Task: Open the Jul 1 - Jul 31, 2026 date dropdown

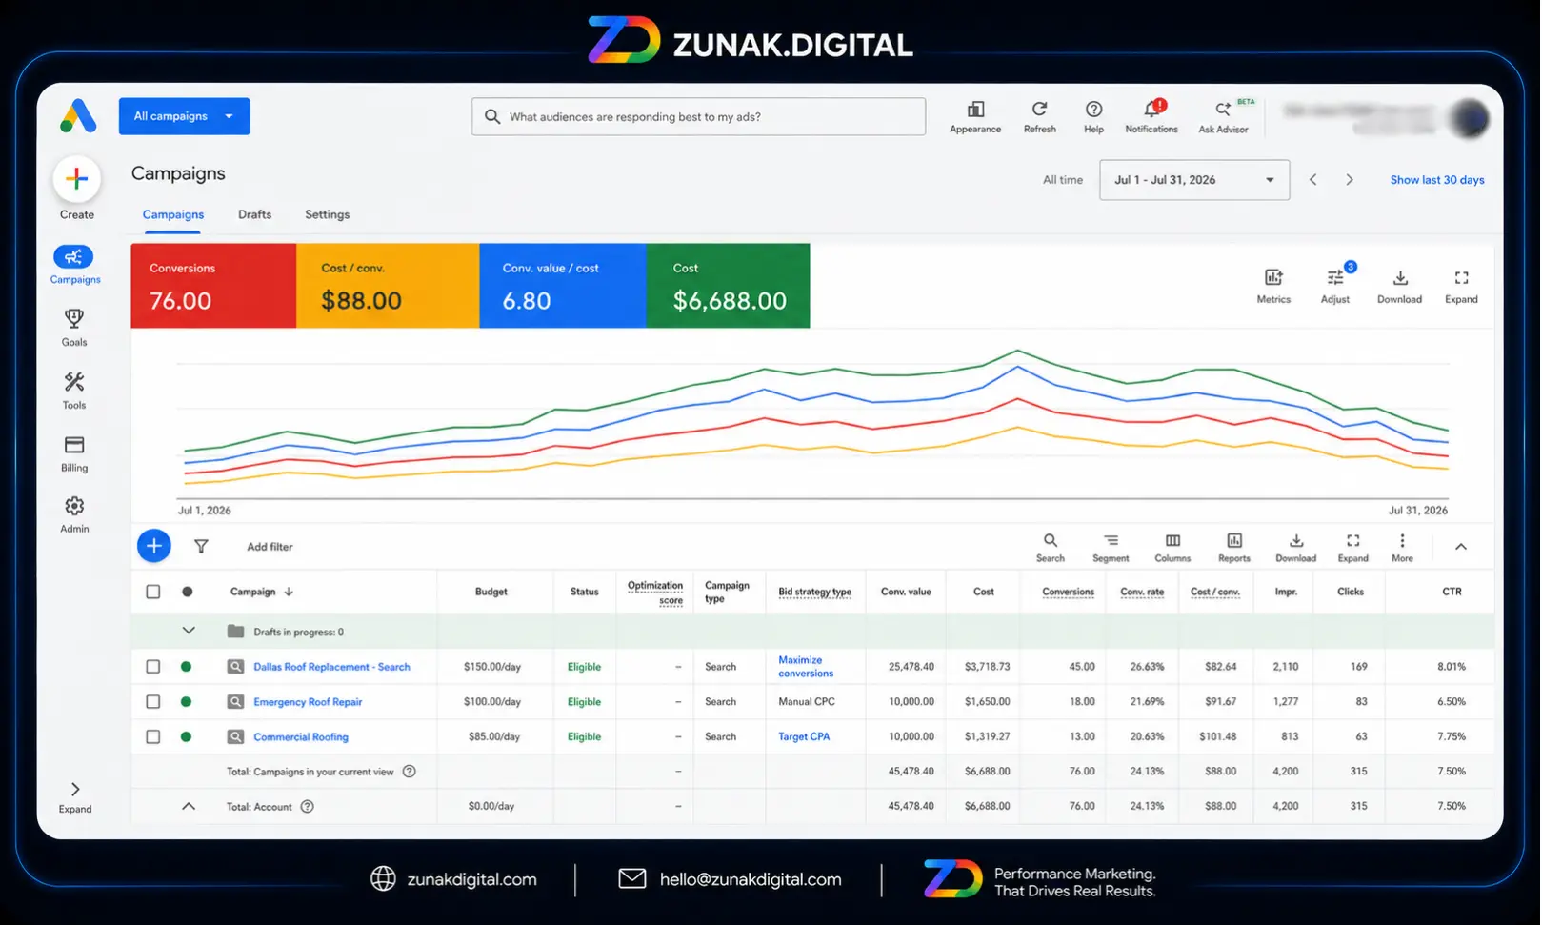Action: pyautogui.click(x=1194, y=180)
